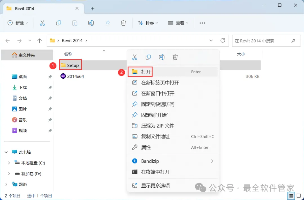Expand 本地磁盘 (C:) tree node
This screenshot has height=200, width=304.
click(9, 163)
